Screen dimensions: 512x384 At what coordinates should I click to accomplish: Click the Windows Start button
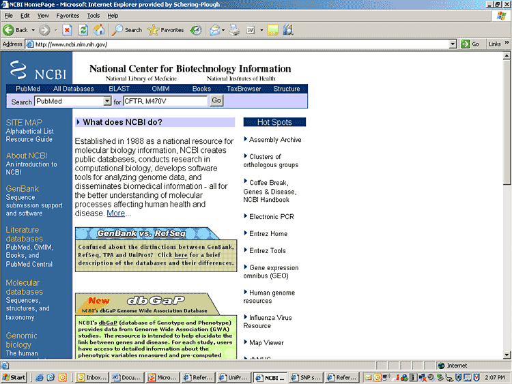pos(14,377)
